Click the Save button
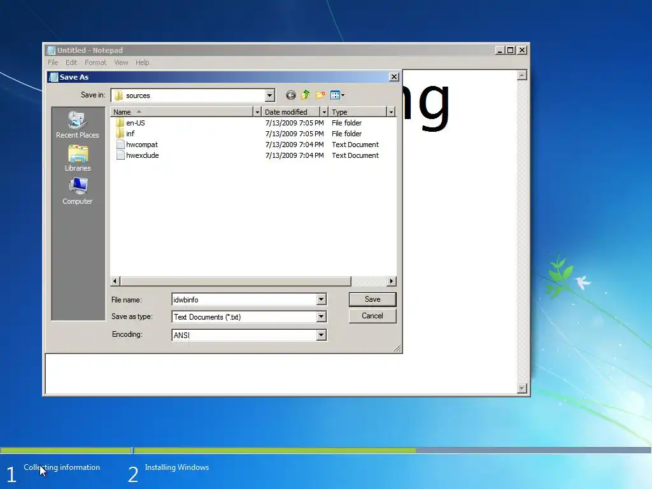Viewport: 652px width, 489px height. [372, 299]
